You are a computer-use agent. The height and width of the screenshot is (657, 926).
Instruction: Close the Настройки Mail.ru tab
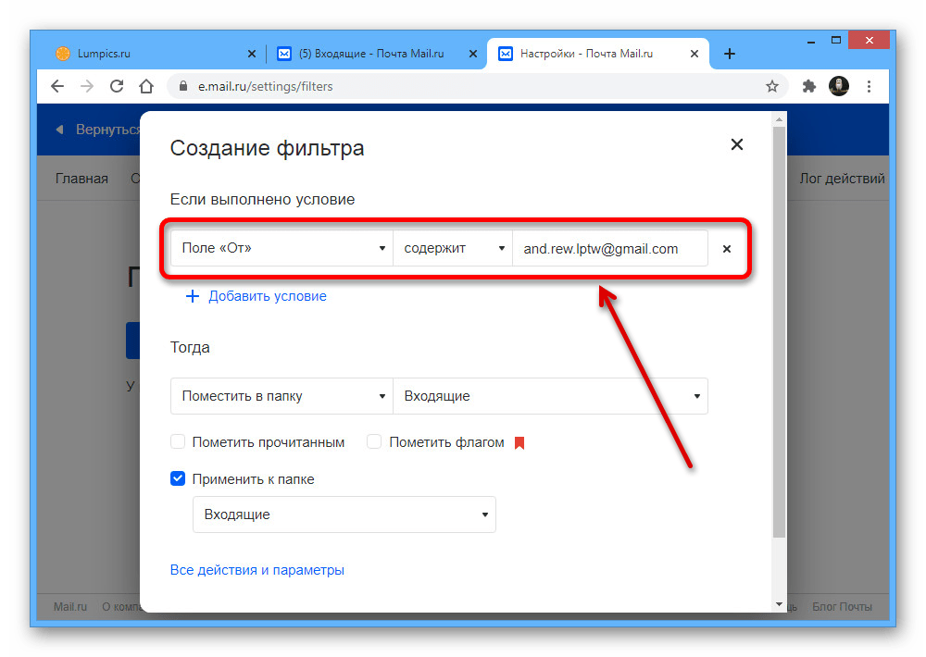tap(694, 54)
